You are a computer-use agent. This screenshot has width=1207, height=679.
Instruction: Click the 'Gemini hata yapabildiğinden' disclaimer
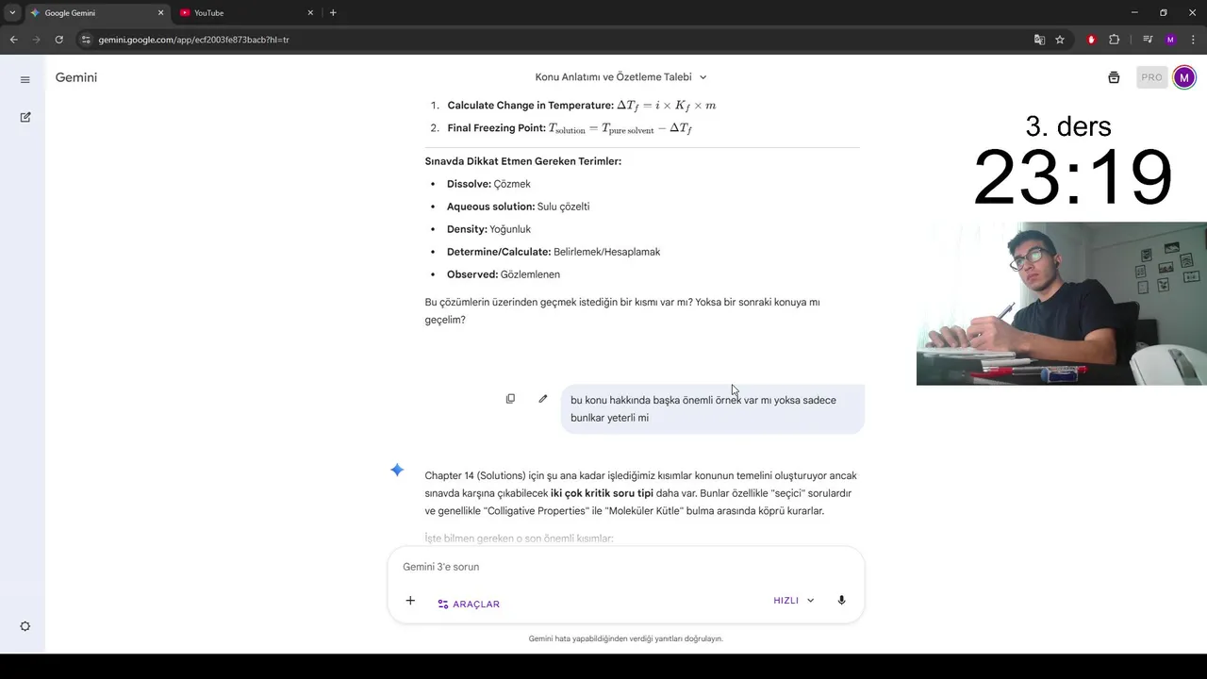[x=626, y=638]
